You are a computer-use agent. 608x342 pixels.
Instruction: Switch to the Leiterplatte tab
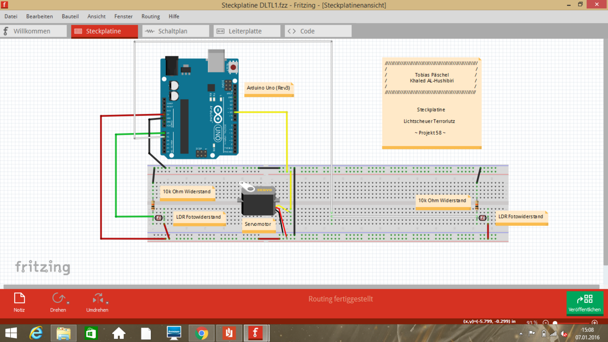tap(247, 31)
